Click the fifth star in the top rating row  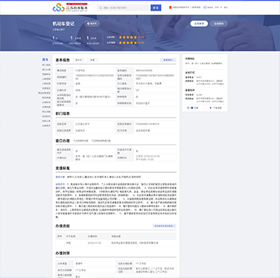[x=136, y=37]
